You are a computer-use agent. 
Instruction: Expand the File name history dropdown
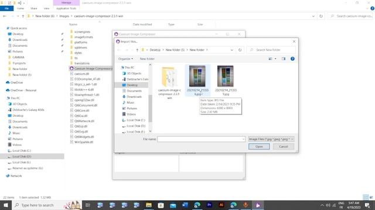[243, 139]
